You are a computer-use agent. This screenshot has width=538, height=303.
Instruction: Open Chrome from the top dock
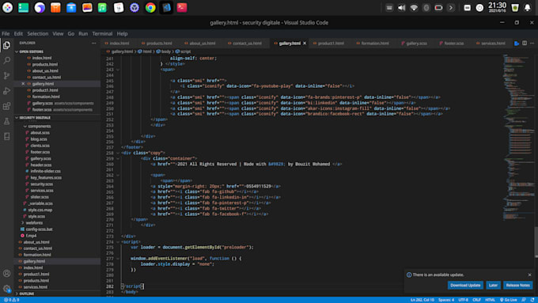click(150, 8)
